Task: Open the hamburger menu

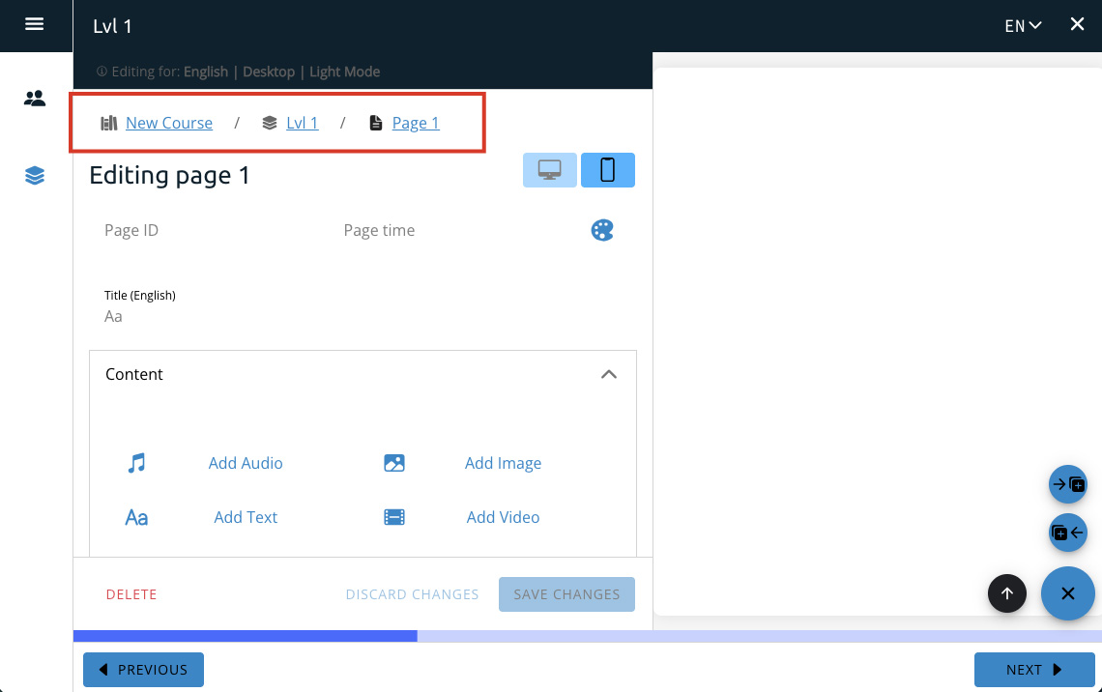Action: (35, 24)
